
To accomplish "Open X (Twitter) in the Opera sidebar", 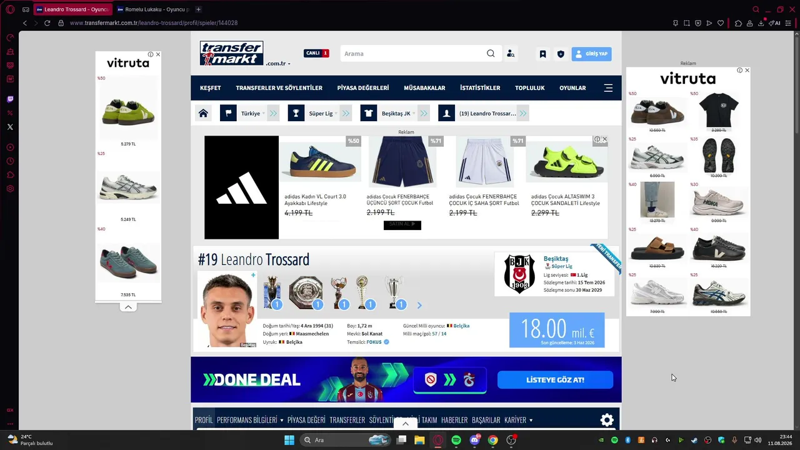I will coord(10,127).
